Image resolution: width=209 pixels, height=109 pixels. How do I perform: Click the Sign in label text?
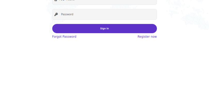coord(104,29)
